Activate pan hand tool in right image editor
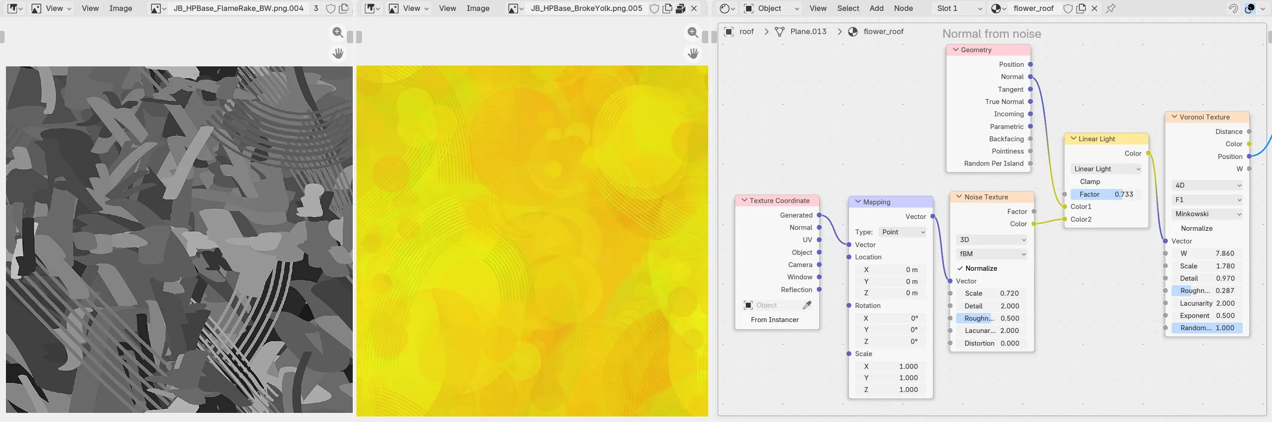Image resolution: width=1272 pixels, height=422 pixels. click(x=693, y=53)
